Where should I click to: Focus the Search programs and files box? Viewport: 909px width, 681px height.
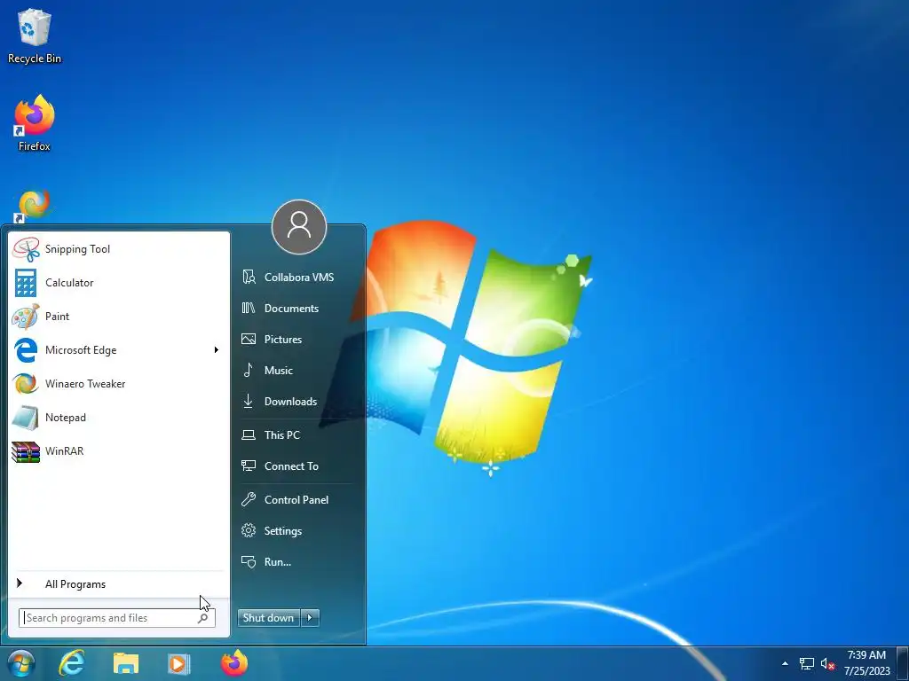click(x=116, y=618)
